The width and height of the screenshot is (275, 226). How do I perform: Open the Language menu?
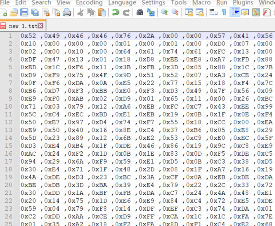pyautogui.click(x=122, y=2)
